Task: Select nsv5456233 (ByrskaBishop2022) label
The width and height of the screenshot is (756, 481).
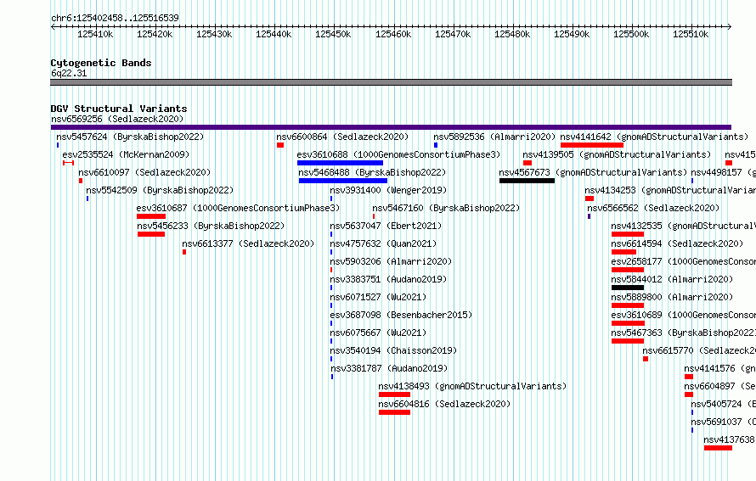Action: point(212,226)
